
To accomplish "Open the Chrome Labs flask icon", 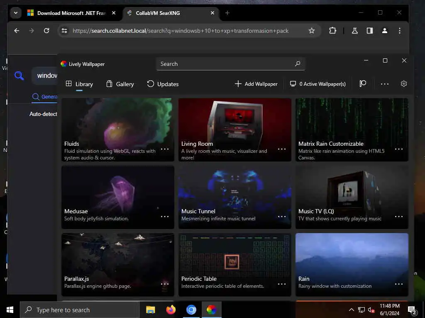I will tap(355, 31).
